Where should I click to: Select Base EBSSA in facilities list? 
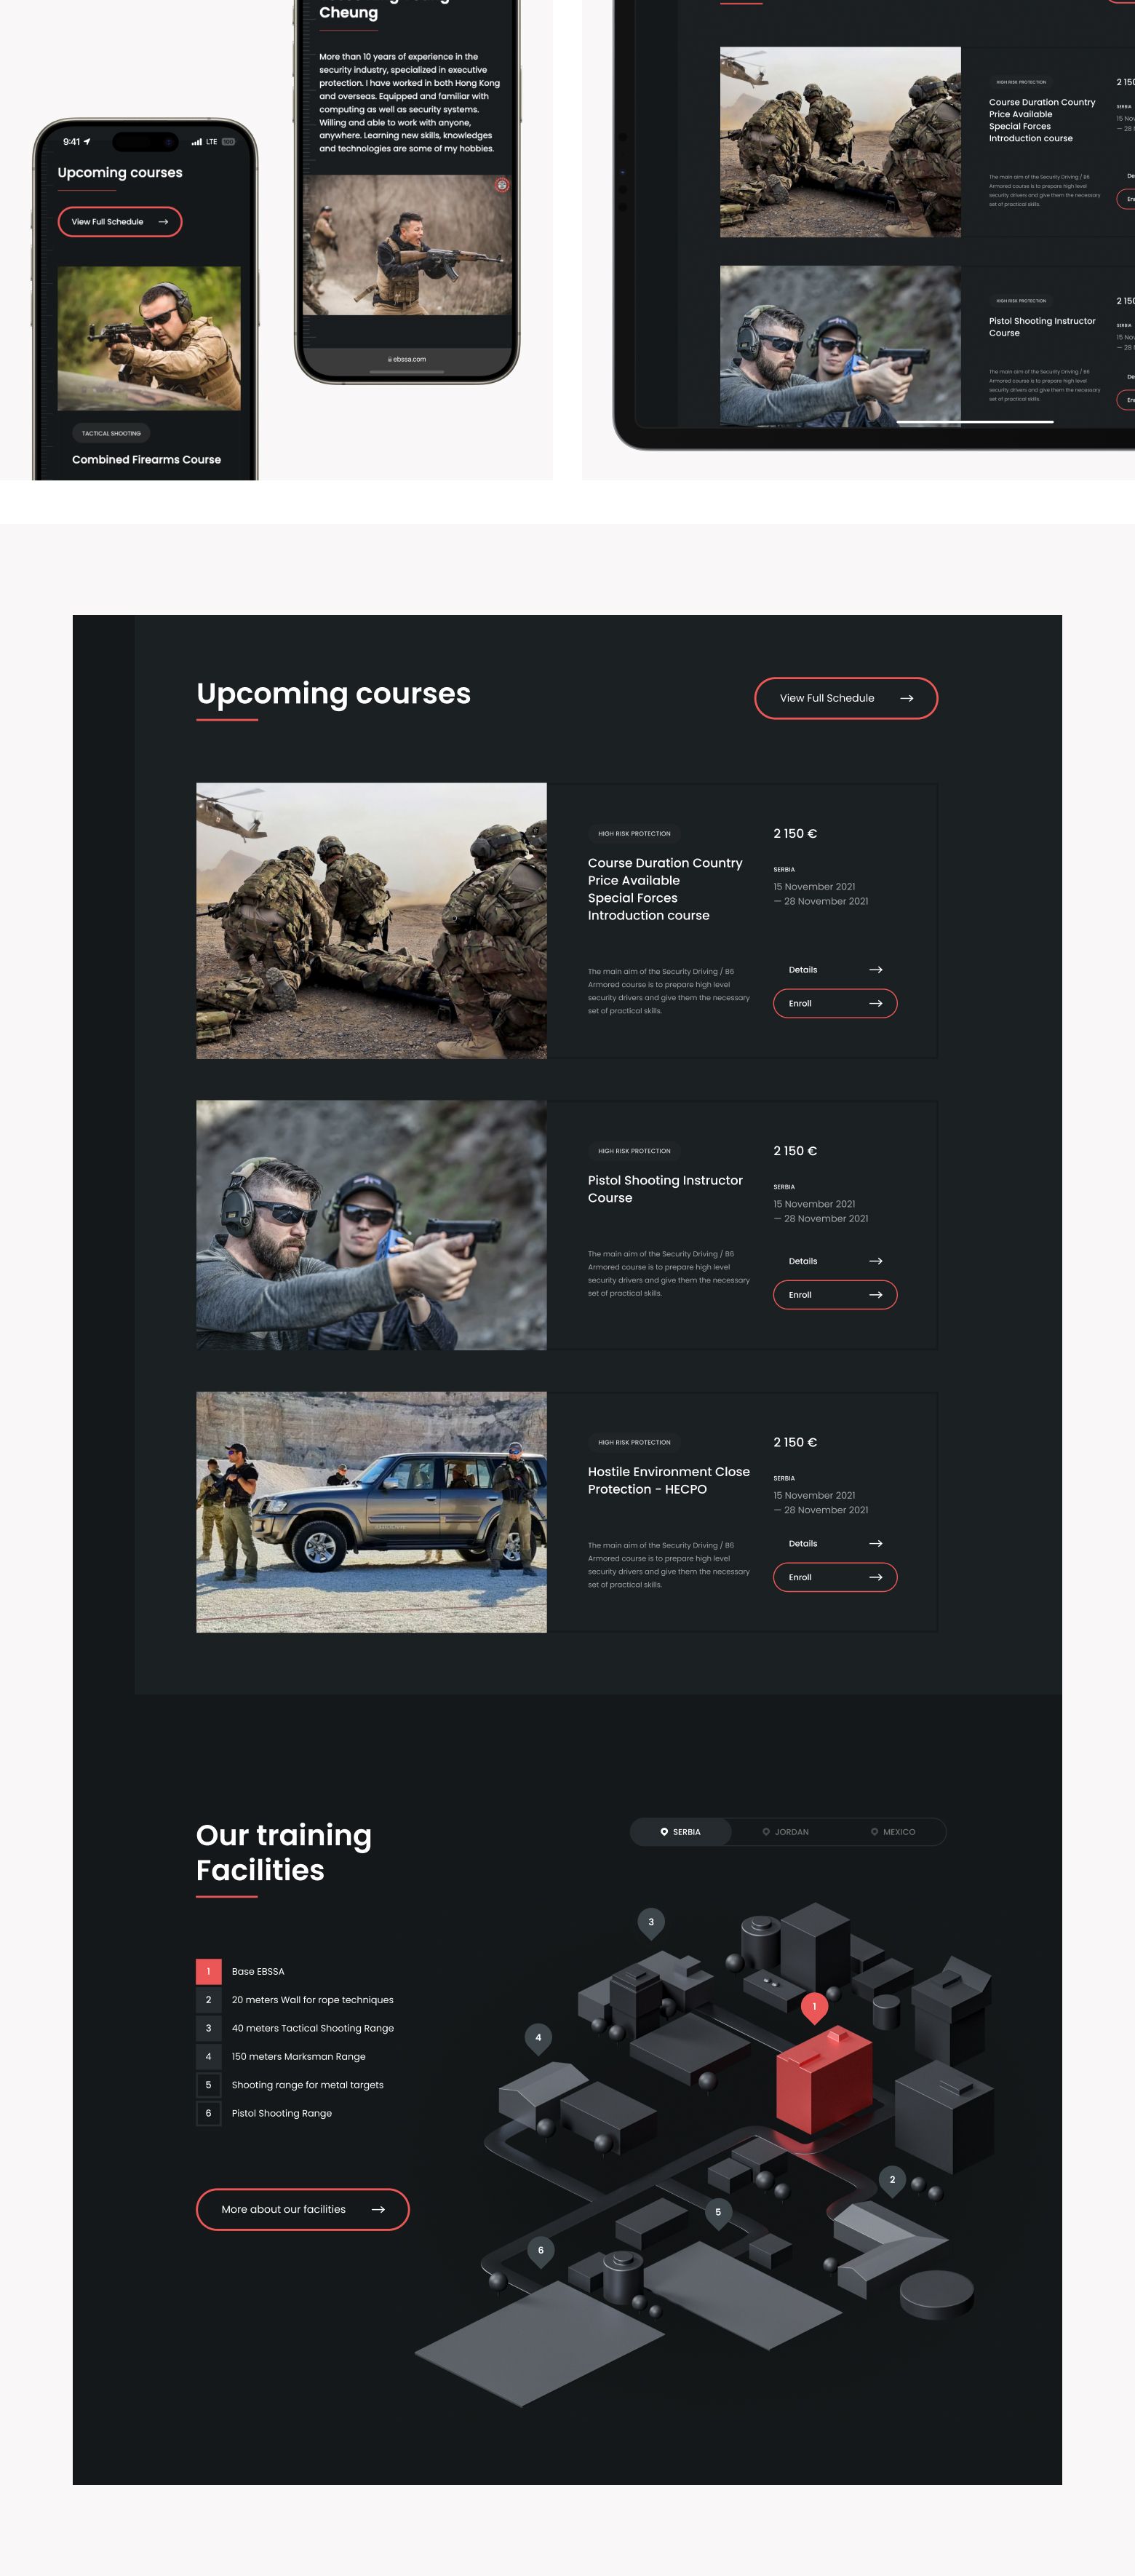(258, 1971)
